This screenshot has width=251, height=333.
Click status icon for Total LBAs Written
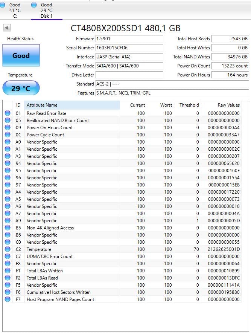pyautogui.click(x=8, y=270)
